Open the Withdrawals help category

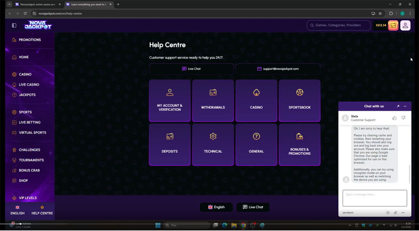click(213, 100)
